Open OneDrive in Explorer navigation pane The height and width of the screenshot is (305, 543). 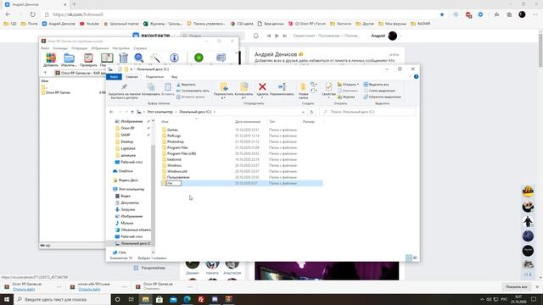click(126, 171)
